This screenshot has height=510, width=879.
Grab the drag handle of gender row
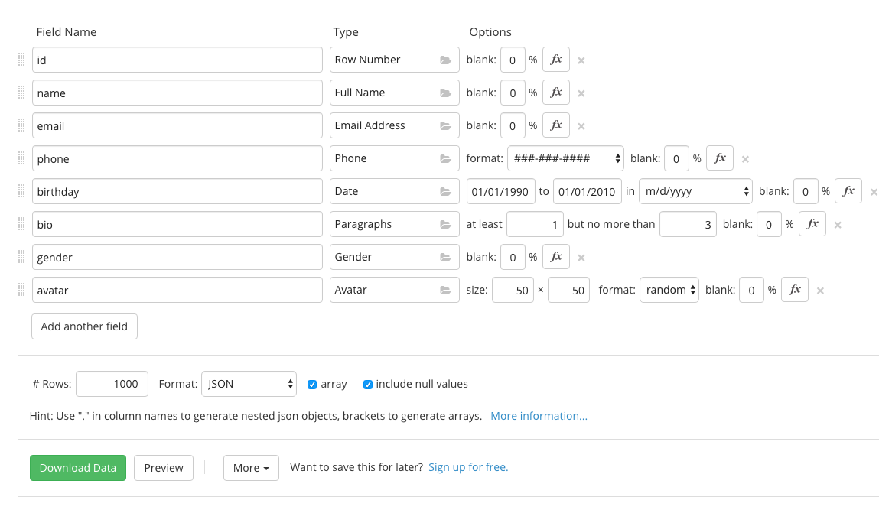[21, 257]
